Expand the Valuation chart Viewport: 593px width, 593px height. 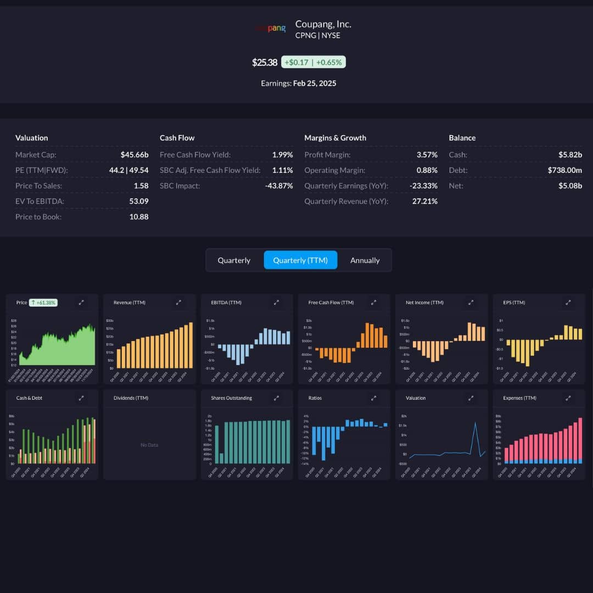[x=471, y=398]
